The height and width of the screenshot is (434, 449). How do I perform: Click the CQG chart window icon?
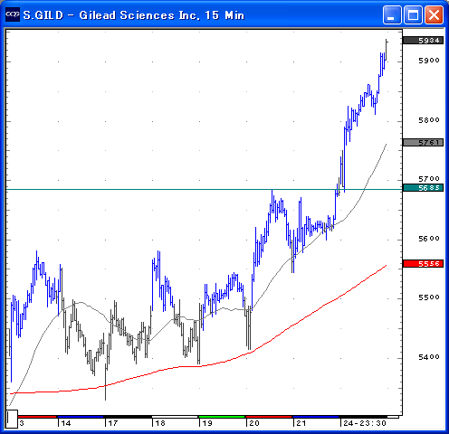13,14
